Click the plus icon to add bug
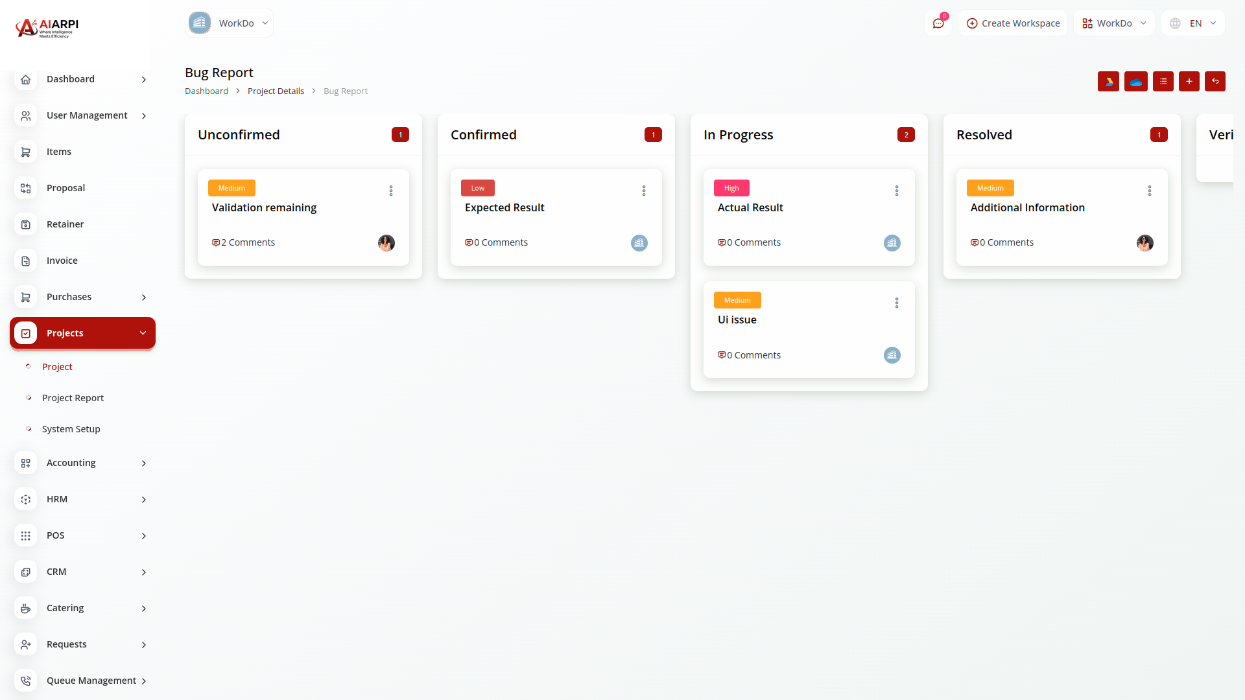 (x=1189, y=82)
